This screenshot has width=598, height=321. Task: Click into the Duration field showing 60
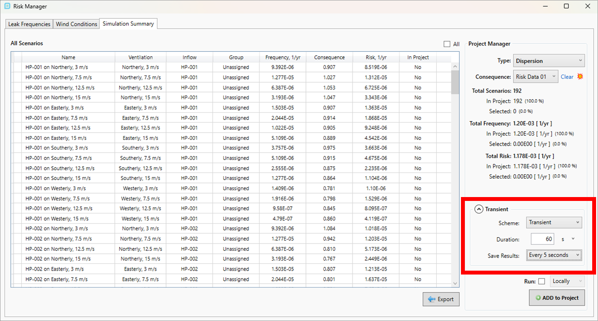pos(542,239)
